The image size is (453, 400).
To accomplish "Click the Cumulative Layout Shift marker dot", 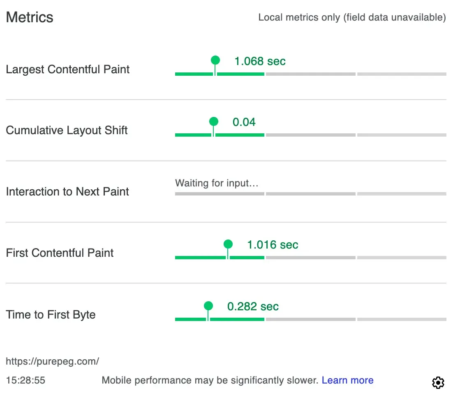I will point(213,121).
